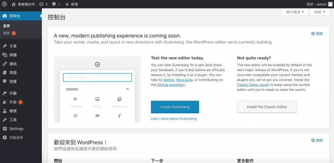Open the 外觀 appearance menu

click(13, 93)
